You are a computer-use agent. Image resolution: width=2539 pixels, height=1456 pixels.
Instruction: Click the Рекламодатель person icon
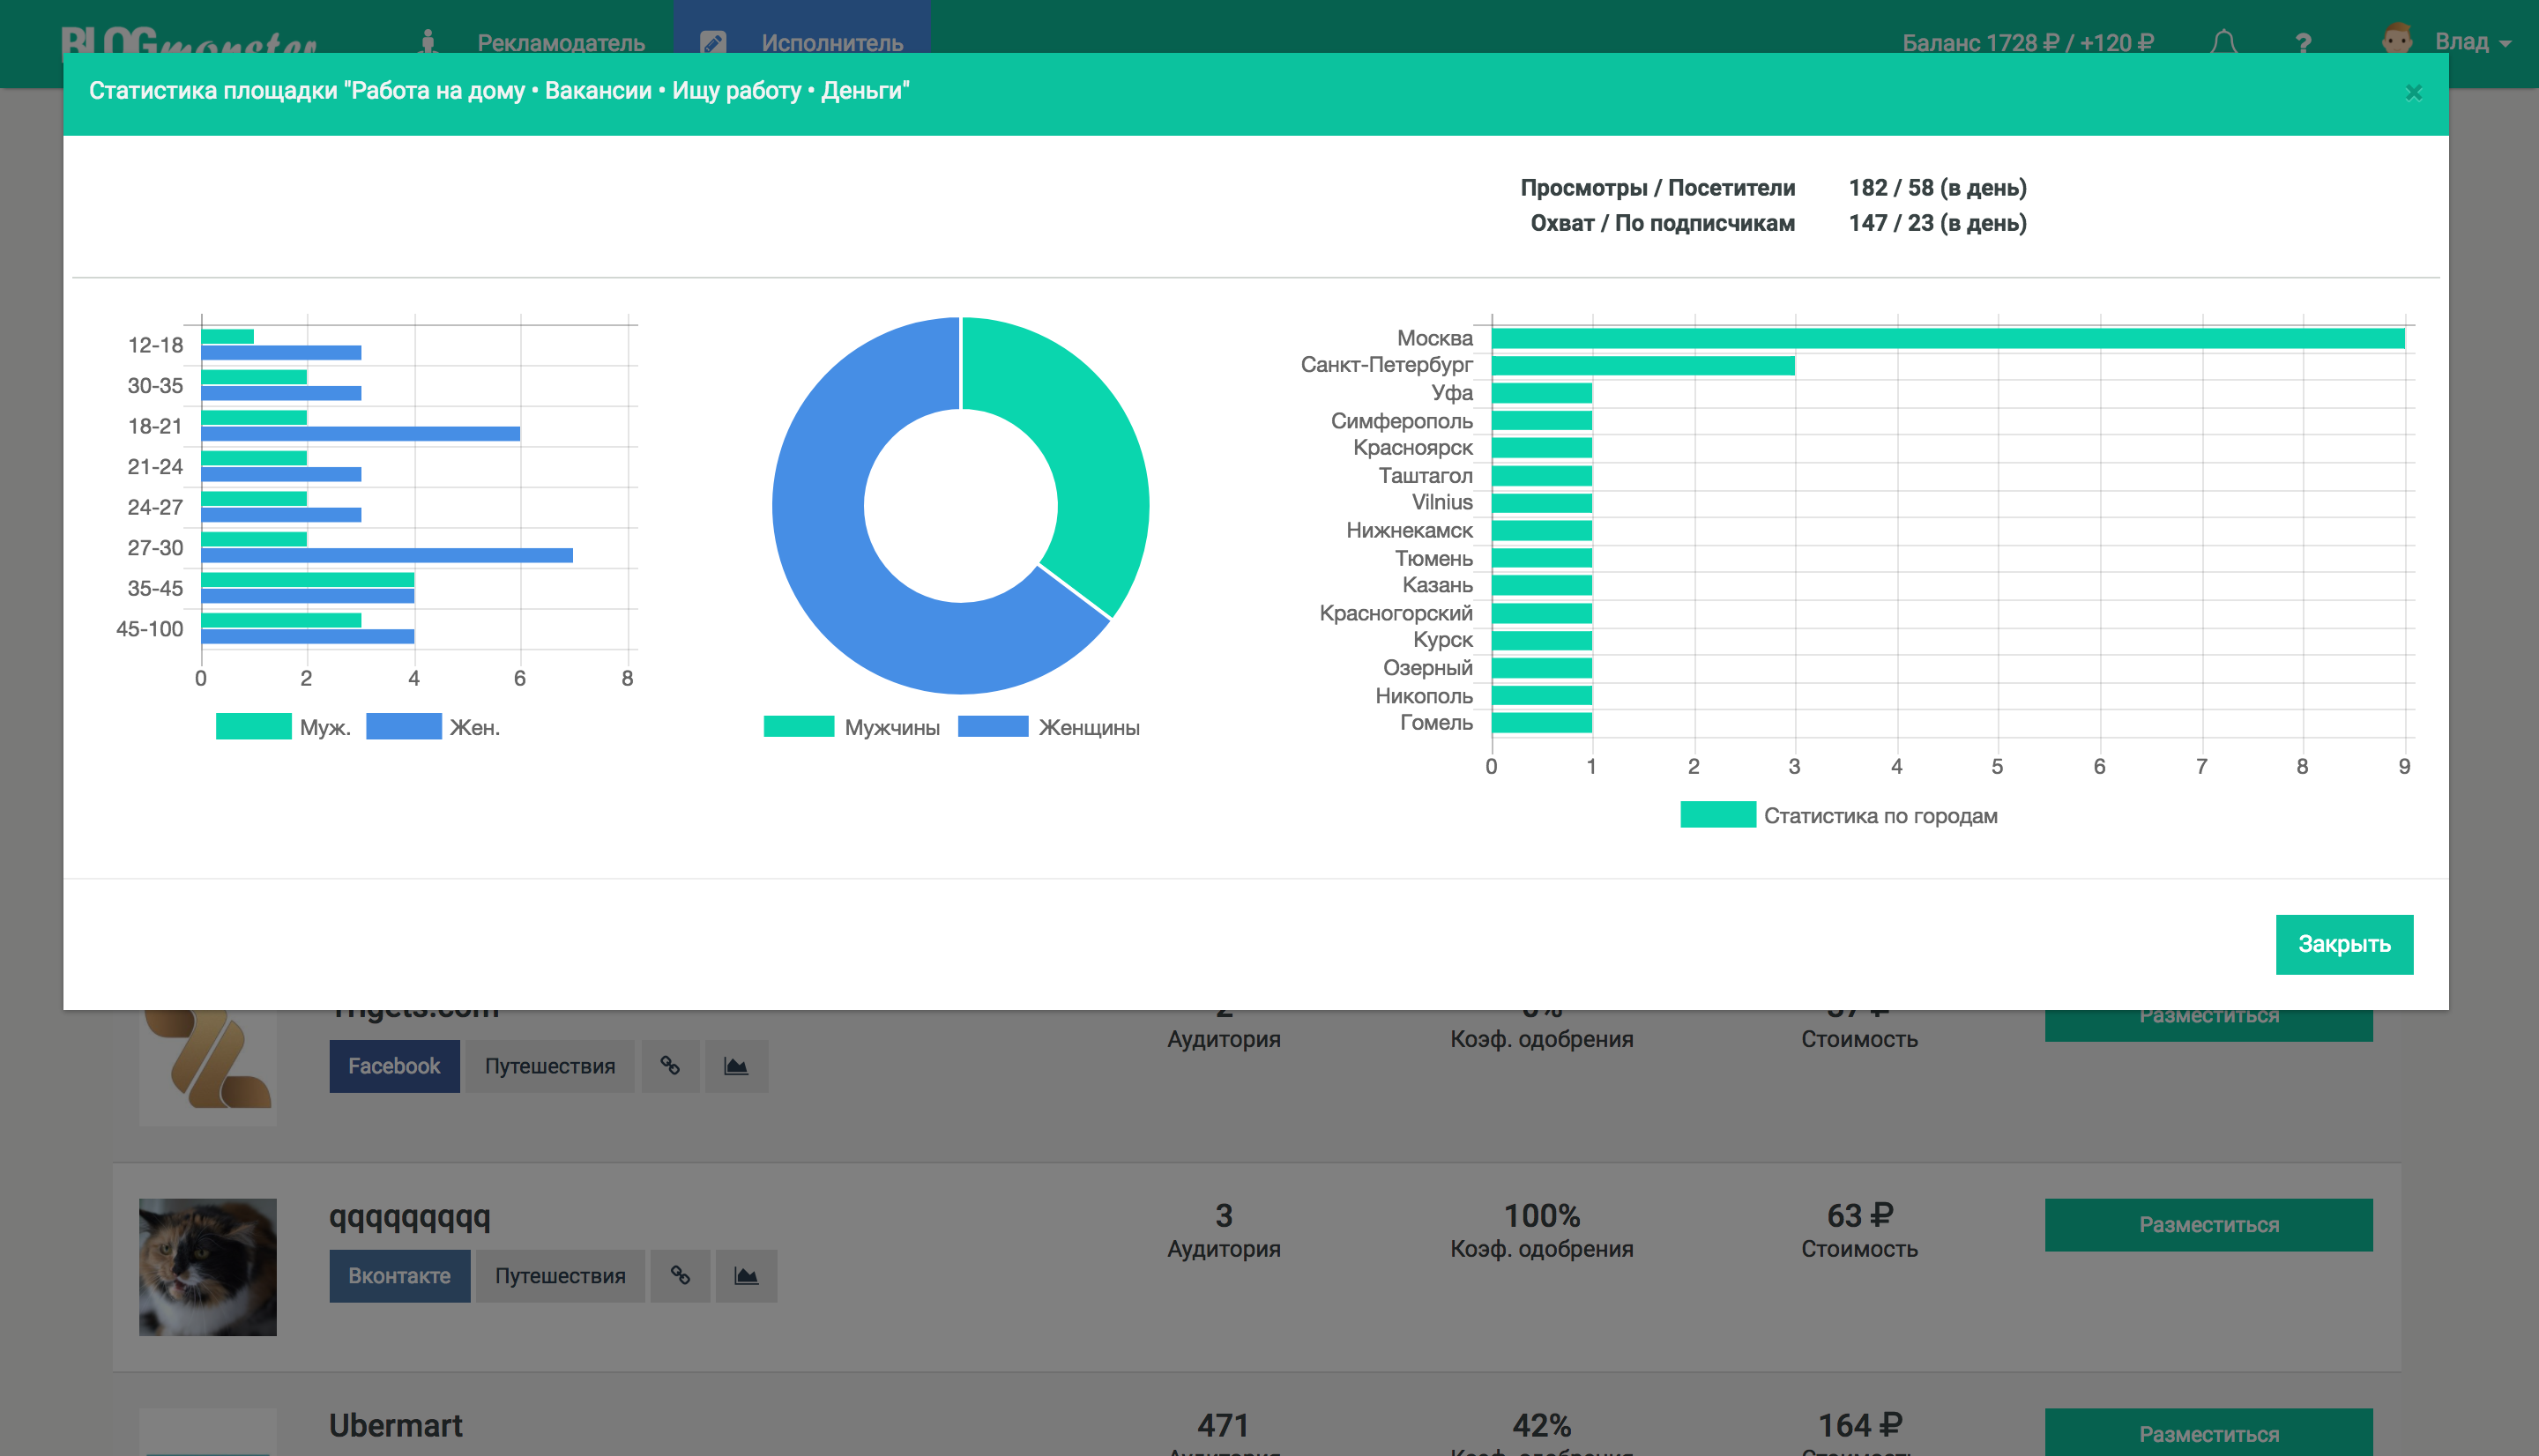(x=428, y=42)
